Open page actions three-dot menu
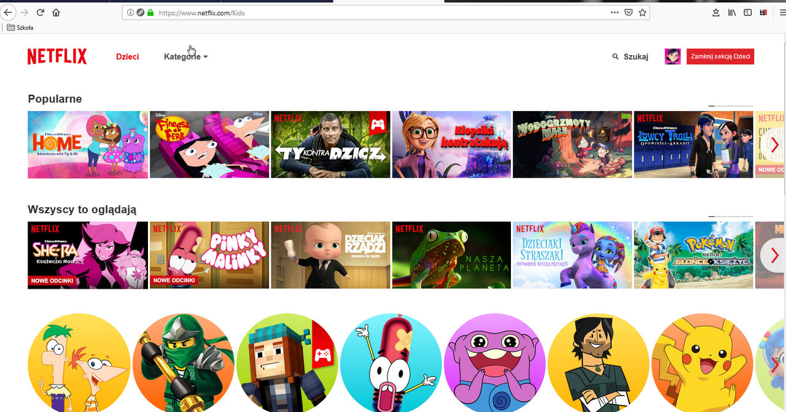786x412 pixels. [x=615, y=12]
